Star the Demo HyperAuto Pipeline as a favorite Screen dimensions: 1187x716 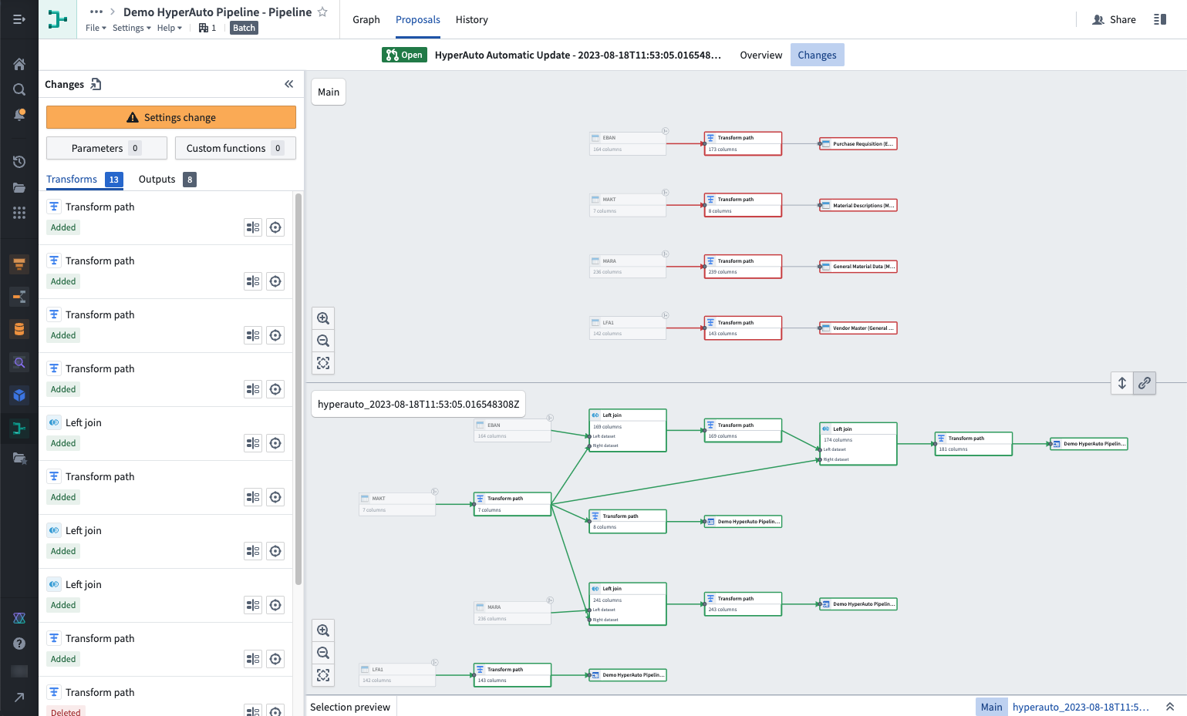tap(322, 12)
